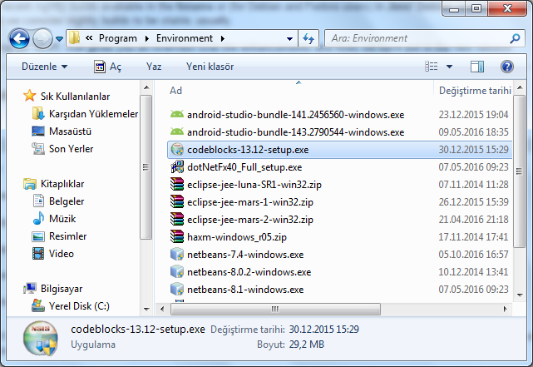Click the date 09.05.2016 18:35

473,132
